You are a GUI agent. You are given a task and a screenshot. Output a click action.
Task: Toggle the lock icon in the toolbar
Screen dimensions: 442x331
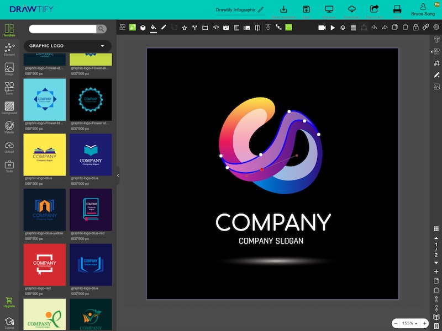(416, 27)
